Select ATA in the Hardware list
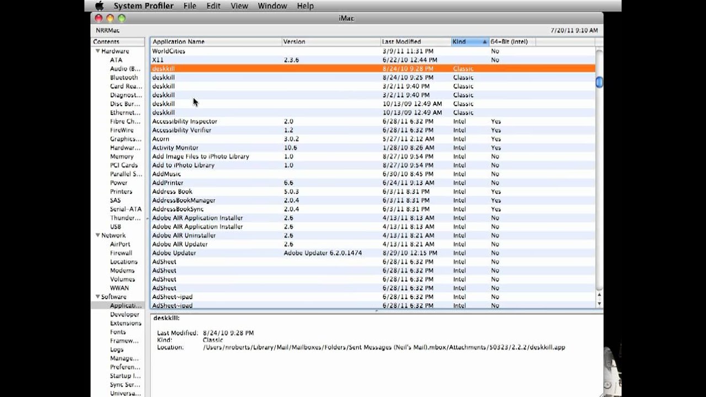Image resolution: width=706 pixels, height=397 pixels. (x=116, y=60)
